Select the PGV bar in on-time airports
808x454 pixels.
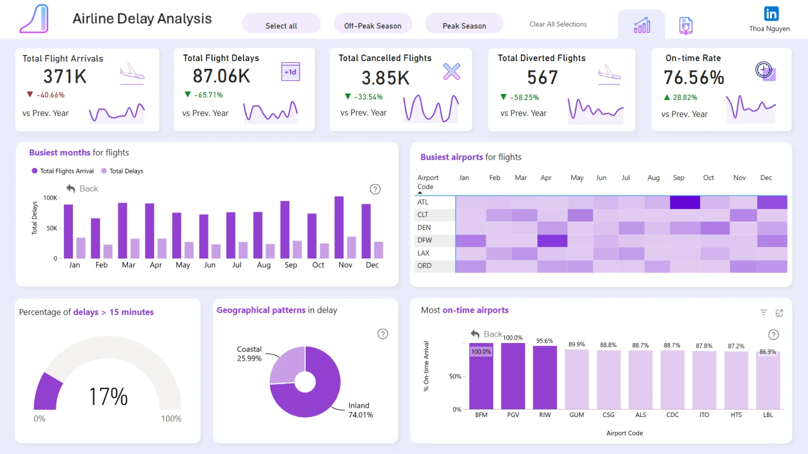[x=513, y=376]
